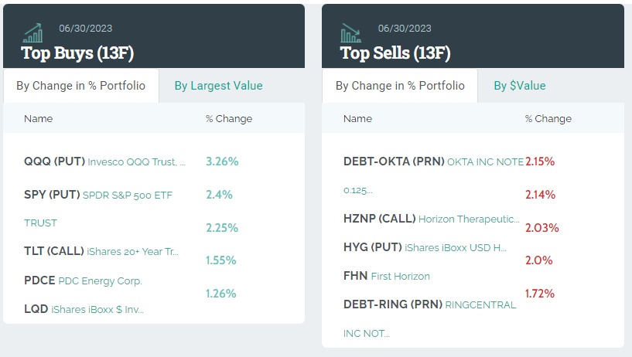The image size is (632, 357).
Task: Click the Top Buys % Change column header
Action: (x=229, y=119)
